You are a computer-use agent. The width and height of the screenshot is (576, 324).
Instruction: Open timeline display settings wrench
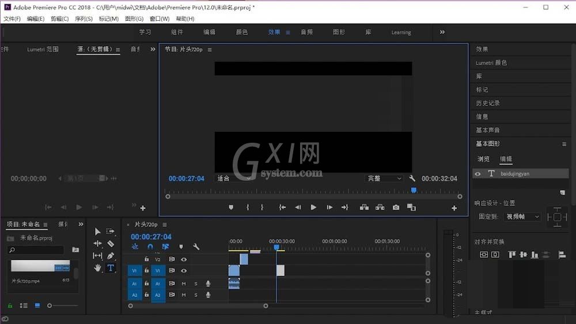pos(196,246)
